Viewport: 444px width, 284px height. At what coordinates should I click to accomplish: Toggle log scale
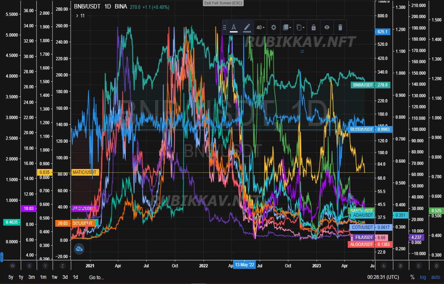pos(423,277)
